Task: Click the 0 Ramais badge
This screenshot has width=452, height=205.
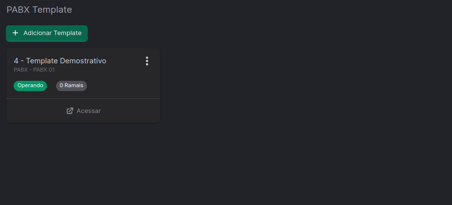Action: click(x=71, y=86)
